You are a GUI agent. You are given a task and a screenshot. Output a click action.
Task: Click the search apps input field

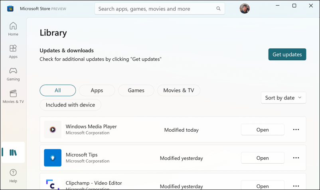(x=160, y=8)
